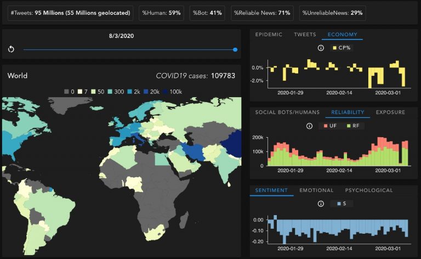Select the Social Bots/Humans tab

coord(287,112)
